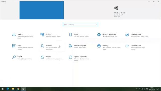Open the Accounts person icon
The image size is (161, 91).
click(x=42, y=46)
